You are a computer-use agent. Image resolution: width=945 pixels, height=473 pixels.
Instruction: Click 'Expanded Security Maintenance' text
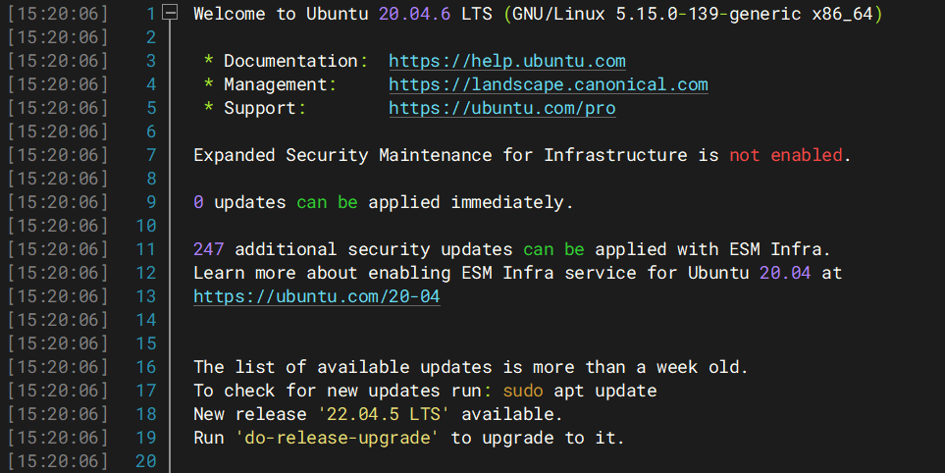click(x=342, y=155)
